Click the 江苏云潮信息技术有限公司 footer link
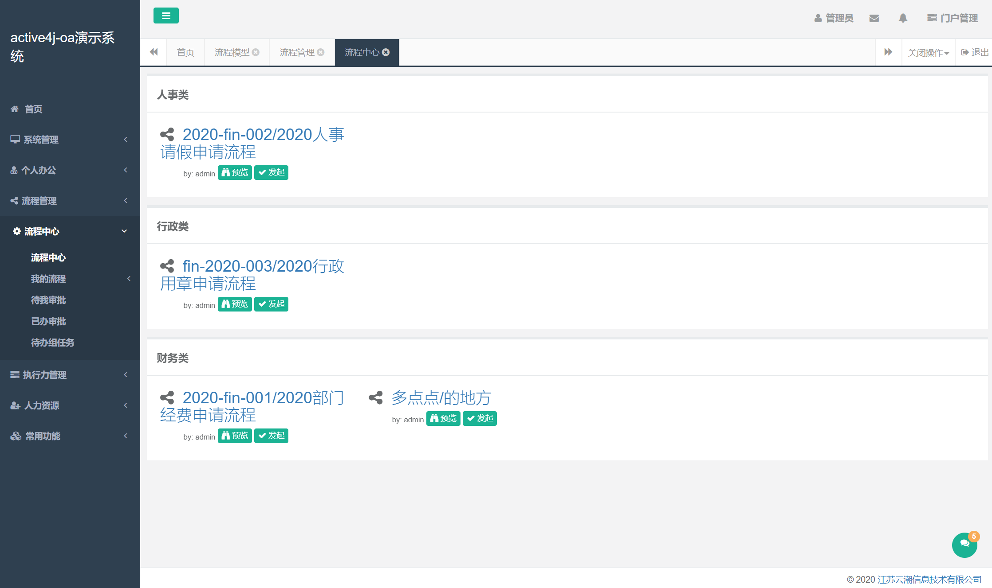 [x=933, y=579]
